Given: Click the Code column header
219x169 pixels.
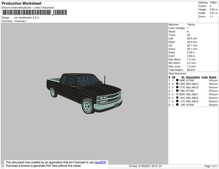Looking at the screenshot, I should (x=204, y=77).
